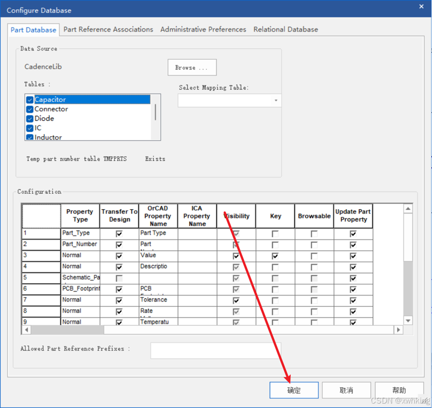Screen dimensions: 432x408
Task: Toggle Transfer To Design for row 5
Action: point(119,278)
